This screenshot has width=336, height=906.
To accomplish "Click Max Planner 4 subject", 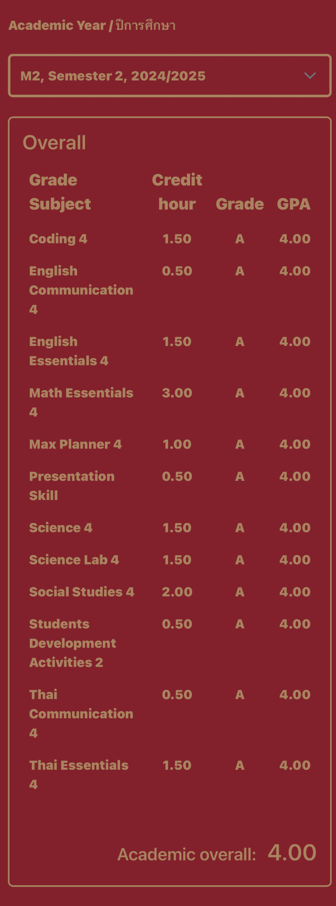I will pos(76,444).
